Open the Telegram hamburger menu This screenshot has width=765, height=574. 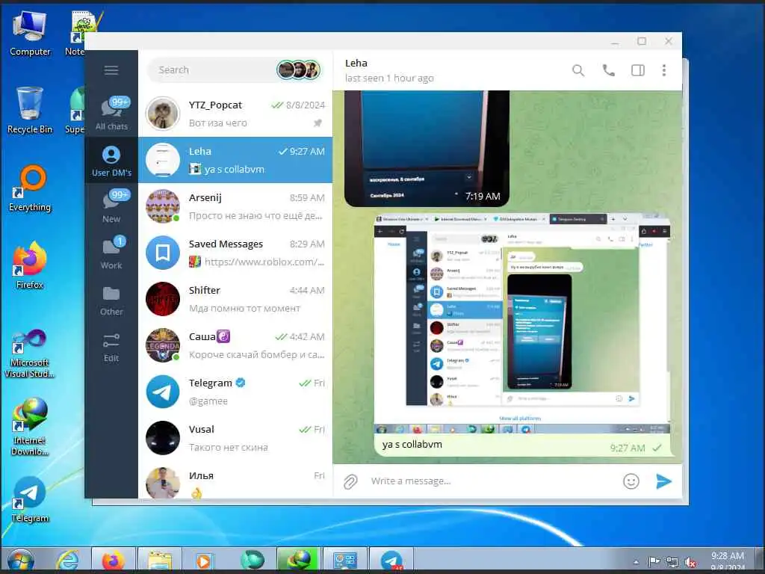pos(111,70)
